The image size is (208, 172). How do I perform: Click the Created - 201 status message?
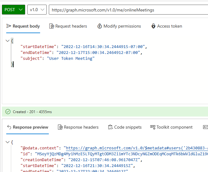click(x=32, y=112)
